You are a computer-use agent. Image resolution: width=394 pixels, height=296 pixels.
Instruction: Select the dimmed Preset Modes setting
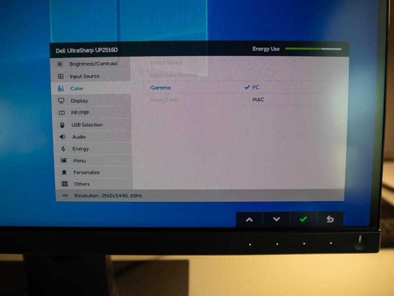click(166, 63)
